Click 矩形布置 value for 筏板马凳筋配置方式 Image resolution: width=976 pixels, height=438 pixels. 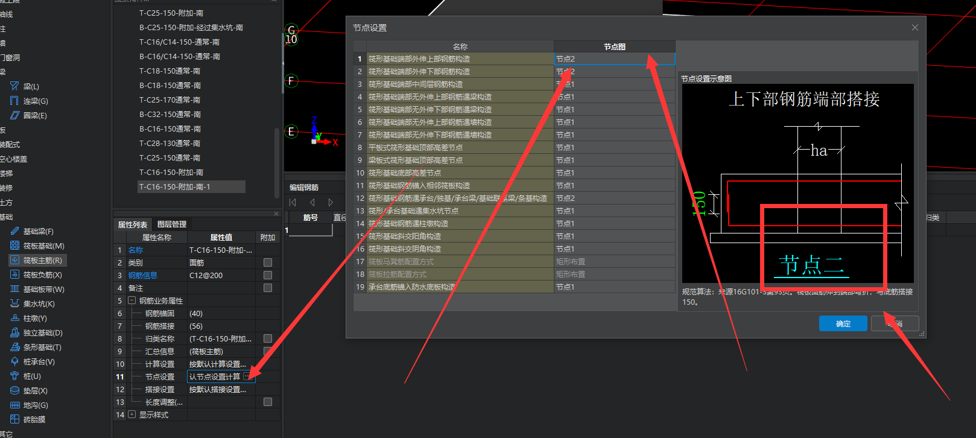pyautogui.click(x=614, y=262)
